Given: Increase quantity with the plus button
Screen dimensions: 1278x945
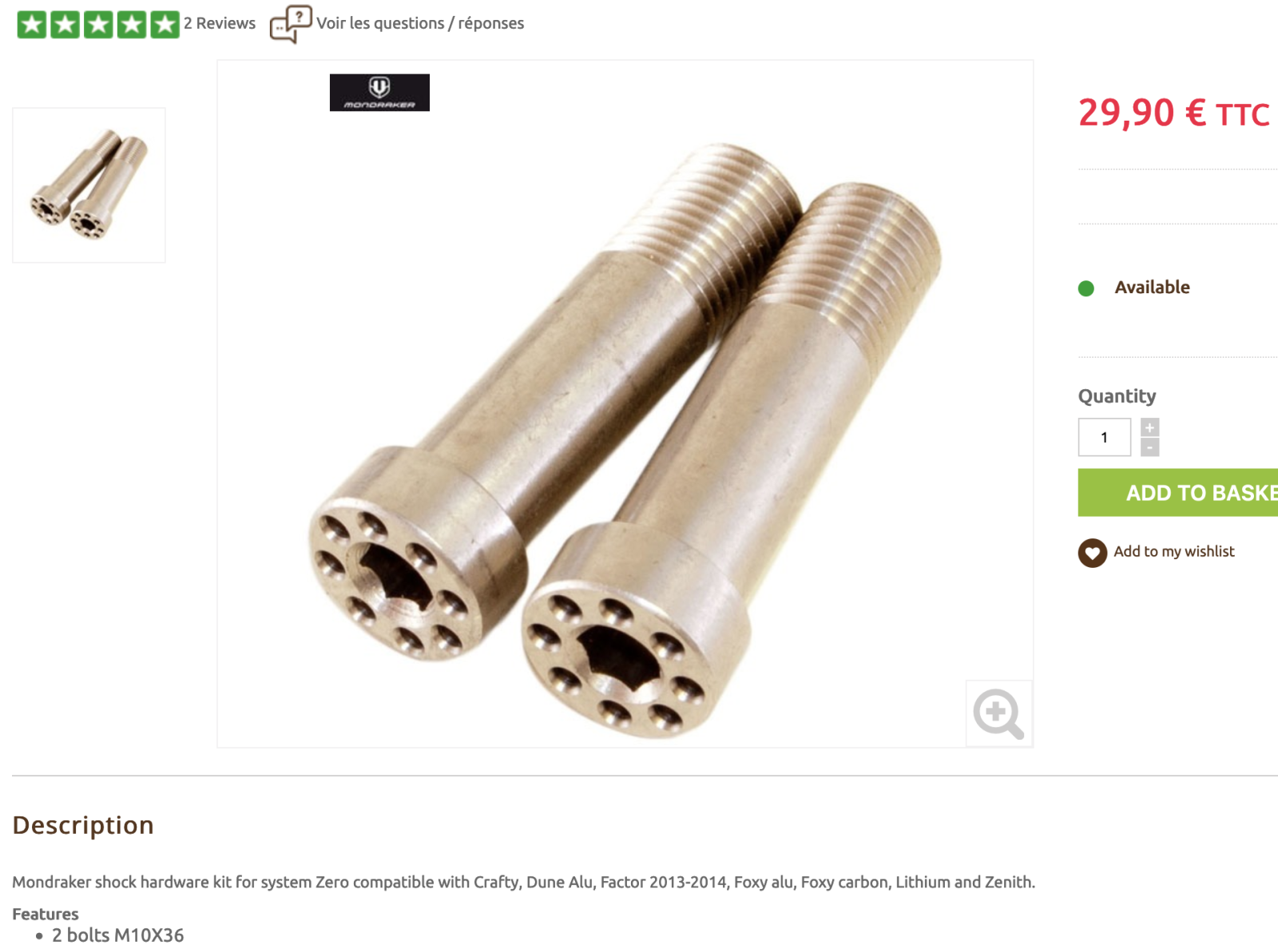Looking at the screenshot, I should click(1149, 427).
